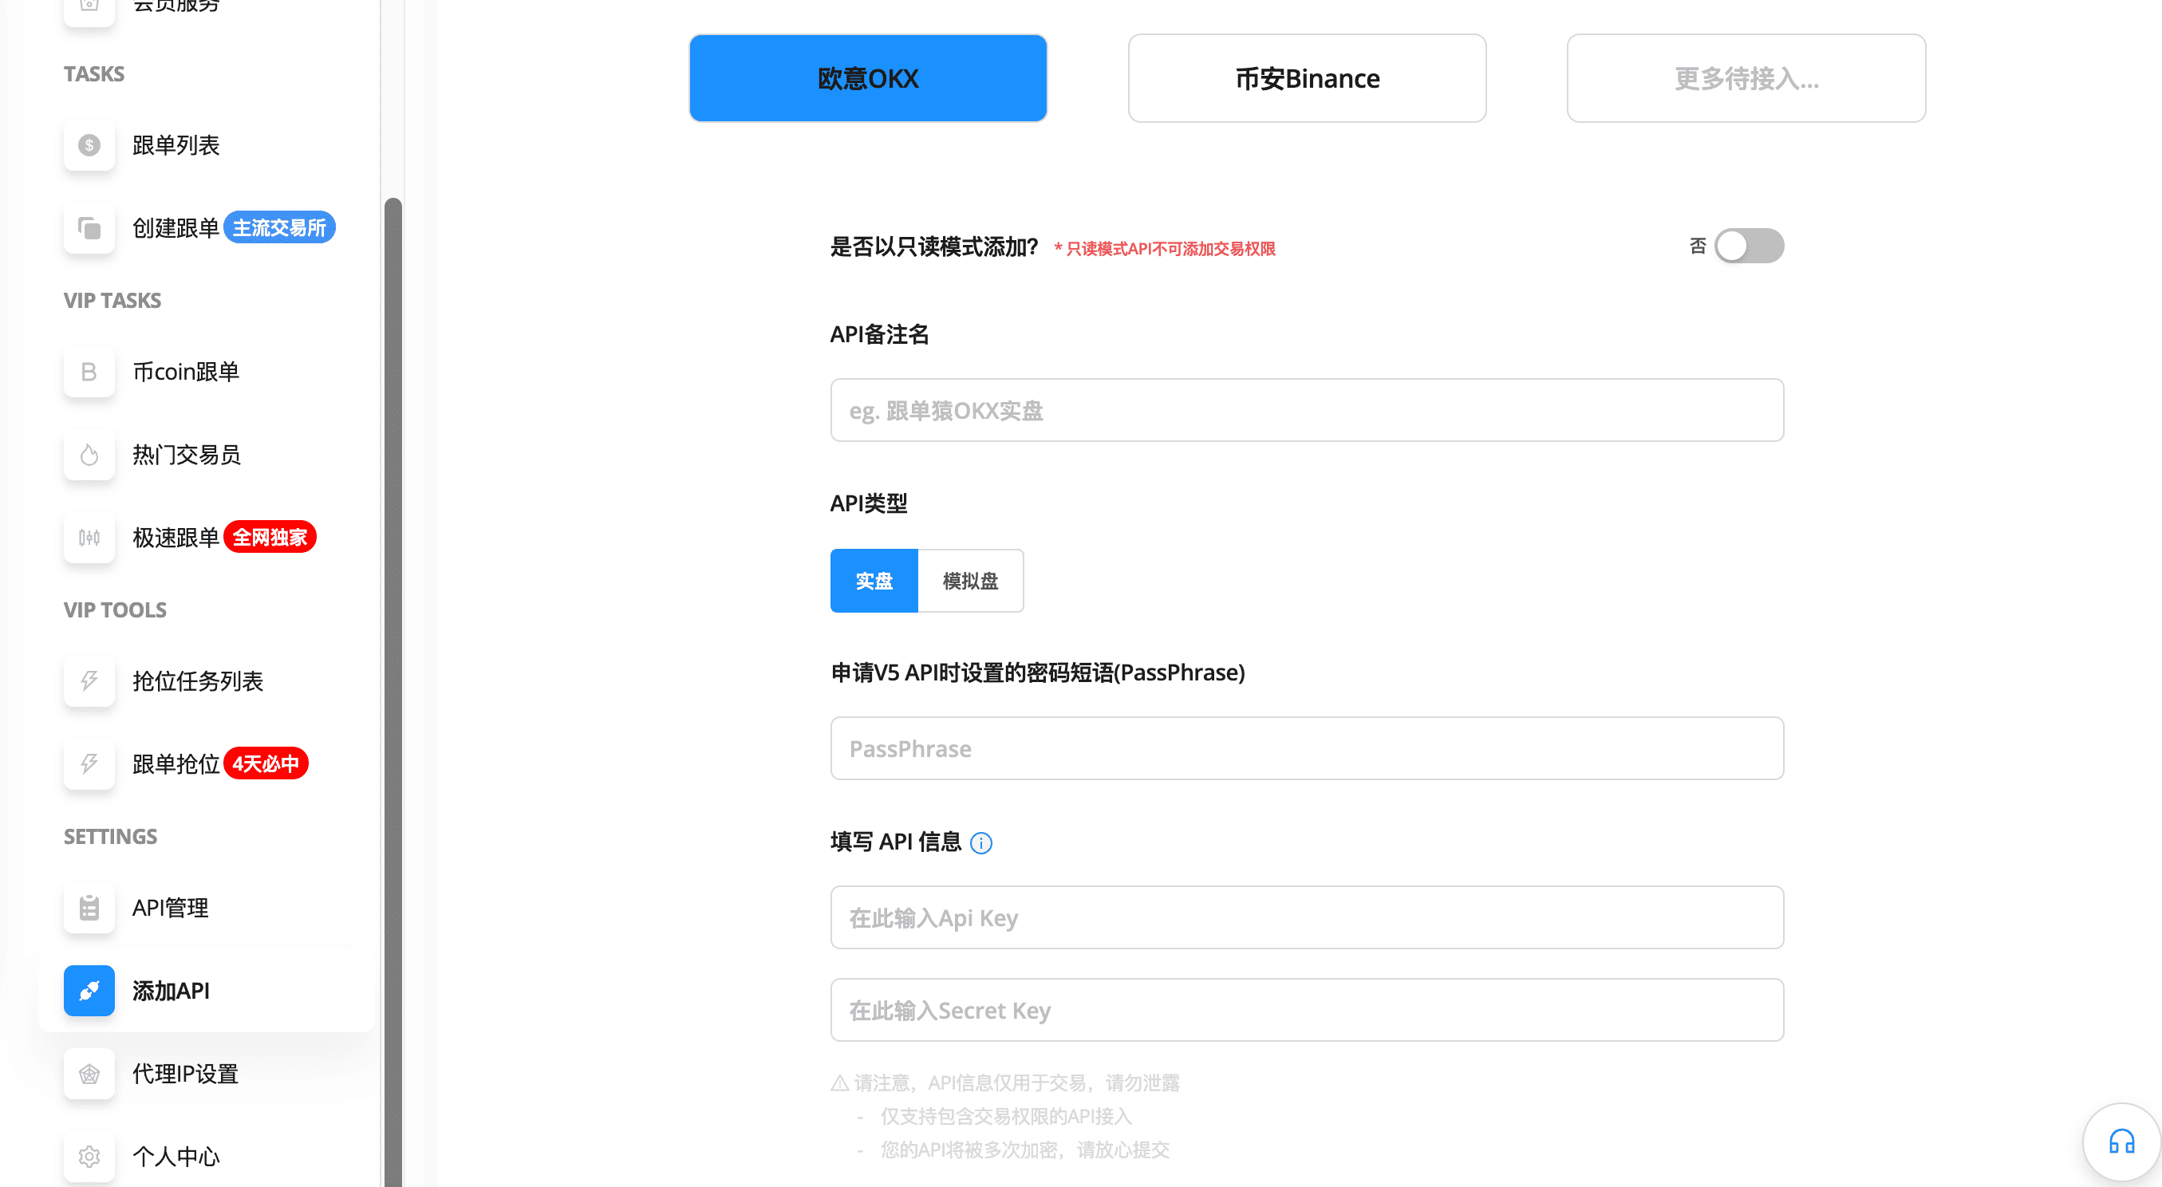2162x1187 pixels.
Task: Click the Secret Key input field
Action: [1307, 1010]
